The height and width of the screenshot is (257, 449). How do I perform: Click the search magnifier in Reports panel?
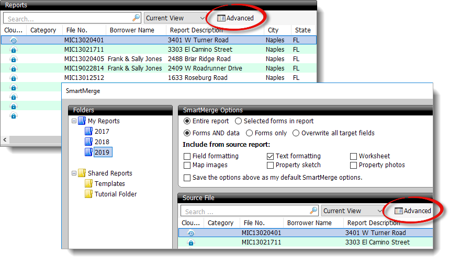pyautogui.click(x=136, y=18)
